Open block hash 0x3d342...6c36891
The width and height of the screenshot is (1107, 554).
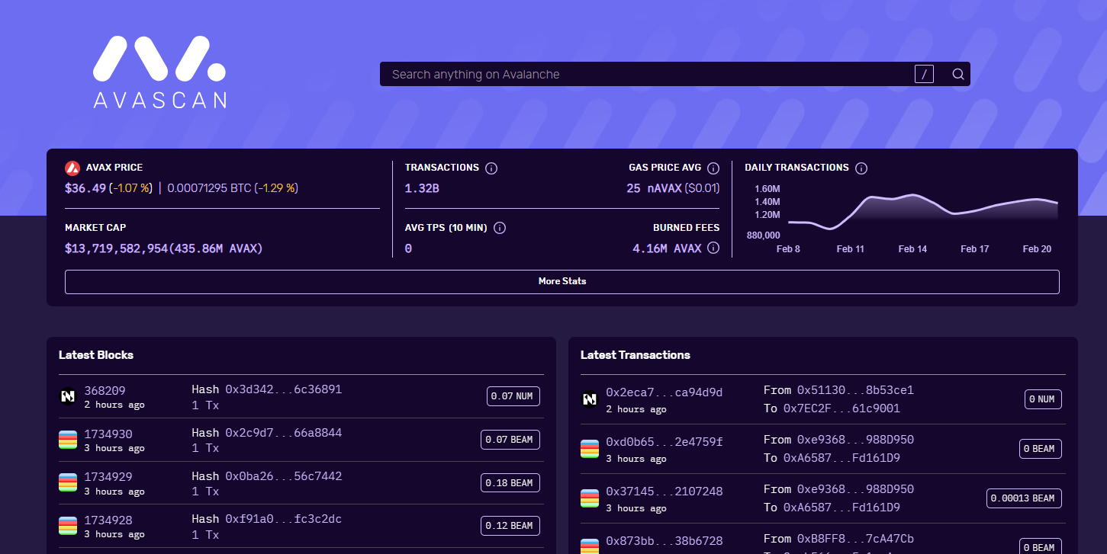[x=284, y=389]
